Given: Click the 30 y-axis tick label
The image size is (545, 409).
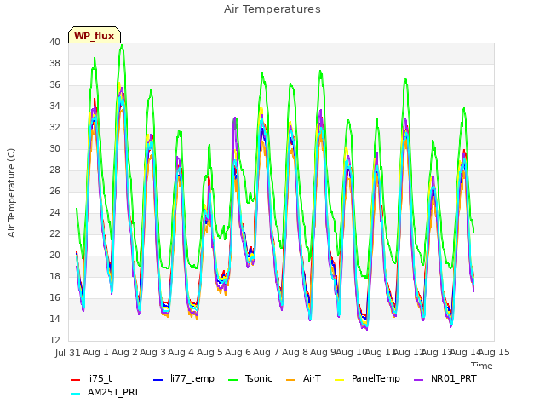Looking at the screenshot, I should [x=54, y=148].
